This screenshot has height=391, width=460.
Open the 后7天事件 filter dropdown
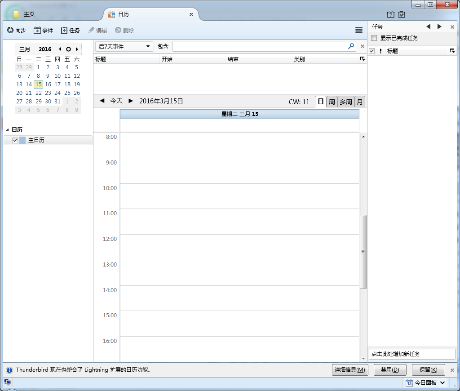(124, 46)
